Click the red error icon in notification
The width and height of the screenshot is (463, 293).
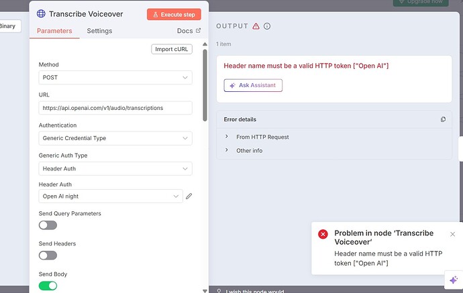tap(323, 234)
